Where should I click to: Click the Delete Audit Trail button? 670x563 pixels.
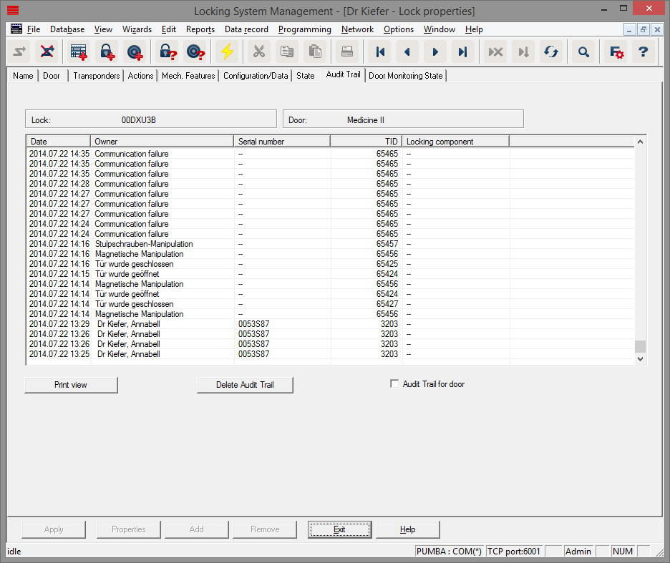245,384
